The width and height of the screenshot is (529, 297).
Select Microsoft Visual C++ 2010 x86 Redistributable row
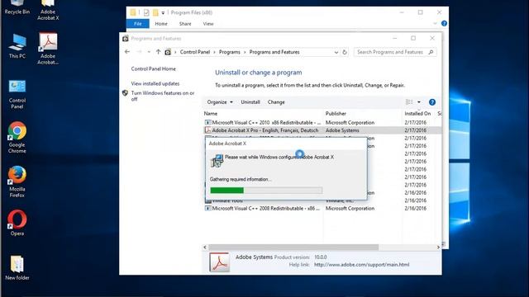(322, 123)
